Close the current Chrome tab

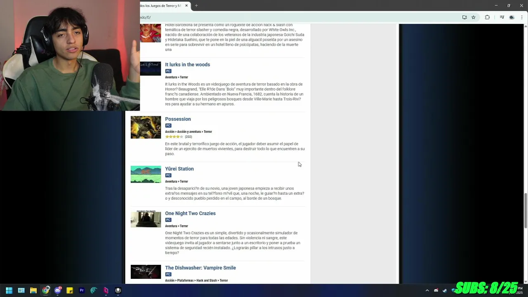(186, 6)
